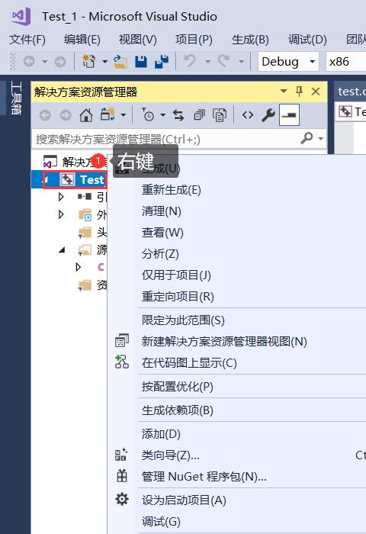Choose 管理 NuGet 程序包(N) menu entry
The height and width of the screenshot is (534, 366).
(204, 477)
